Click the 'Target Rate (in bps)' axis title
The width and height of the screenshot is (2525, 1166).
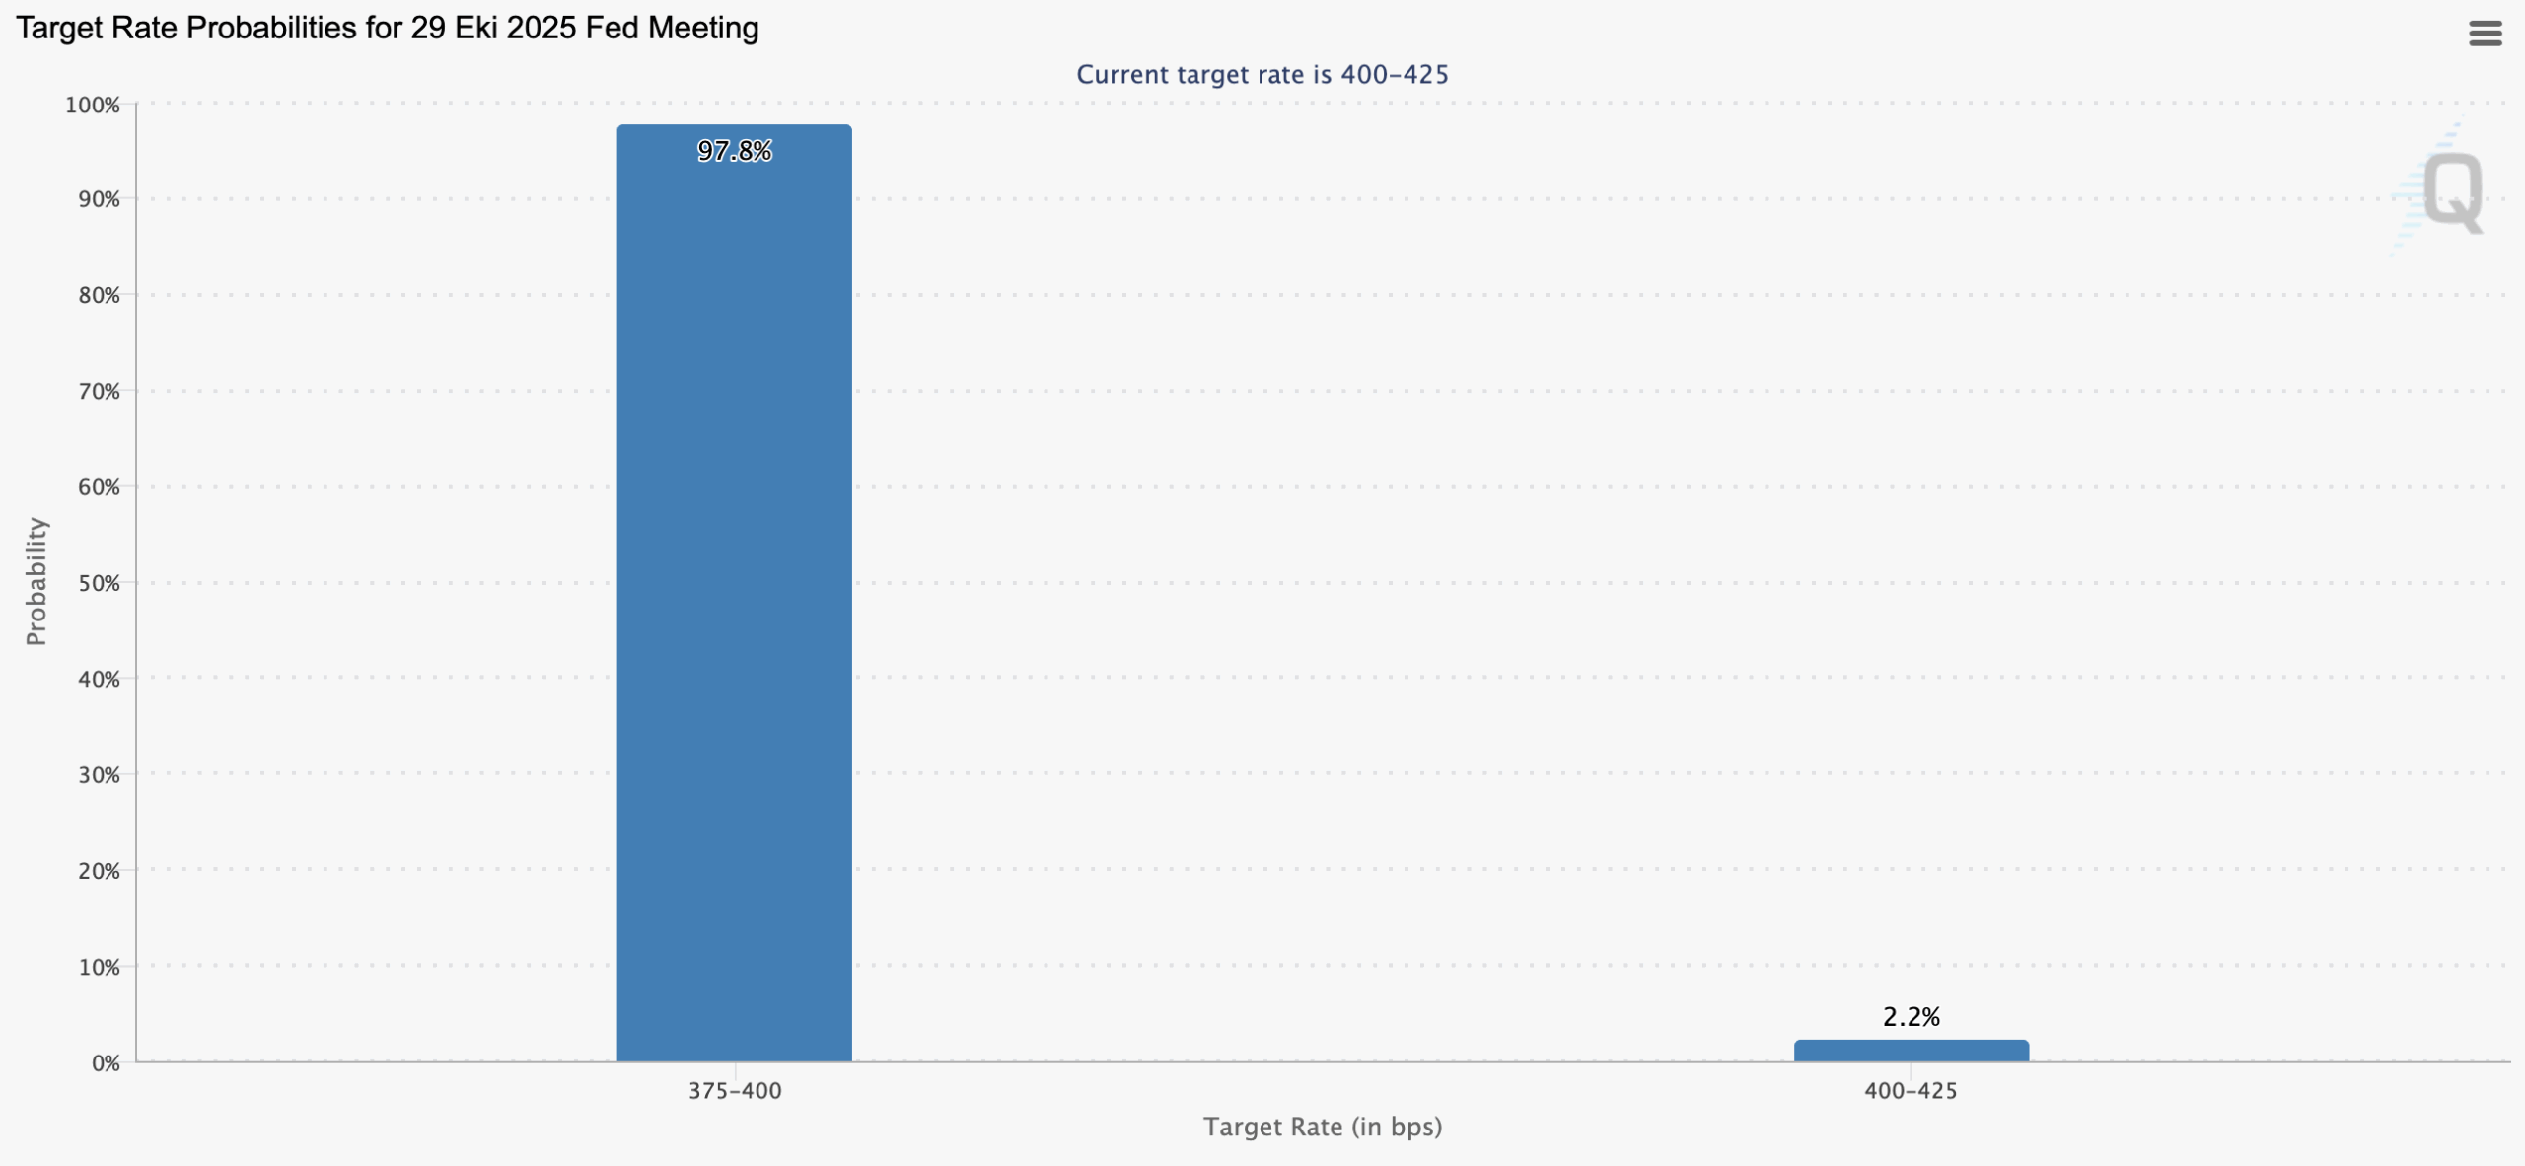pyautogui.click(x=1322, y=1127)
